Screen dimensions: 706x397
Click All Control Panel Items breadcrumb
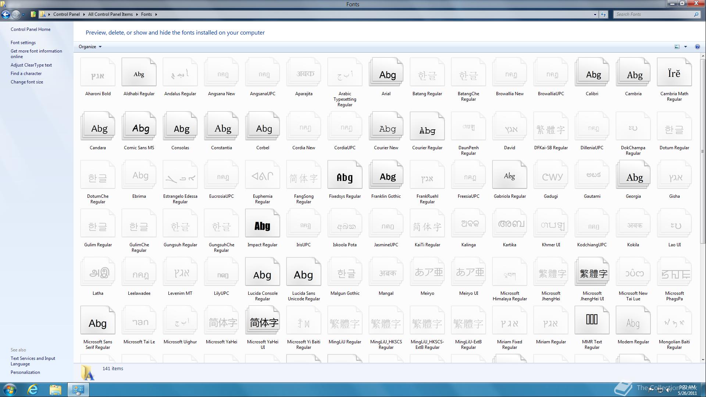tap(110, 14)
